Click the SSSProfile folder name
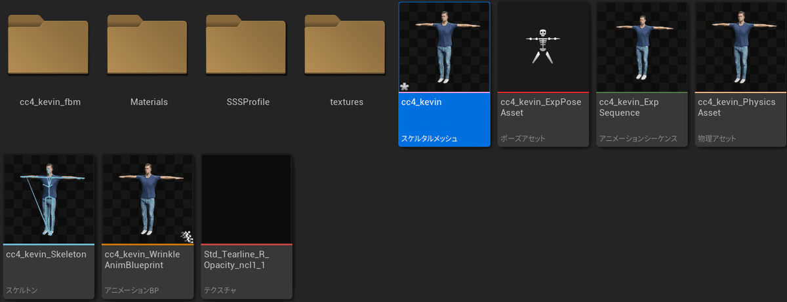This screenshot has width=787, height=302. (248, 102)
